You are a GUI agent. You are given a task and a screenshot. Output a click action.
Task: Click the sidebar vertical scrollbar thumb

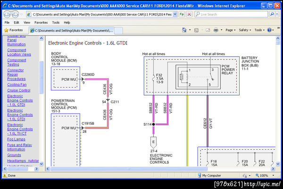click(x=42, y=77)
